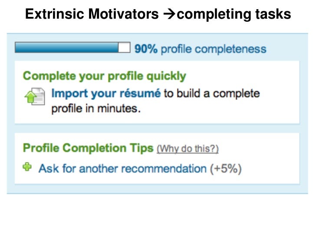The width and height of the screenshot is (316, 237).
Task: Click the Complete your profile quickly heading
Action: [x=104, y=76]
